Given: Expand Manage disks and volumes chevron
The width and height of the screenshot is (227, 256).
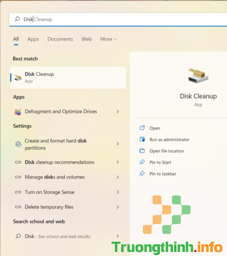Looking at the screenshot, I should tap(118, 177).
